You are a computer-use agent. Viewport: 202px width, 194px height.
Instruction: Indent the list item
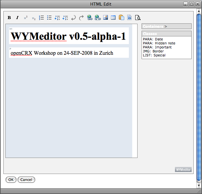coord(57,17)
